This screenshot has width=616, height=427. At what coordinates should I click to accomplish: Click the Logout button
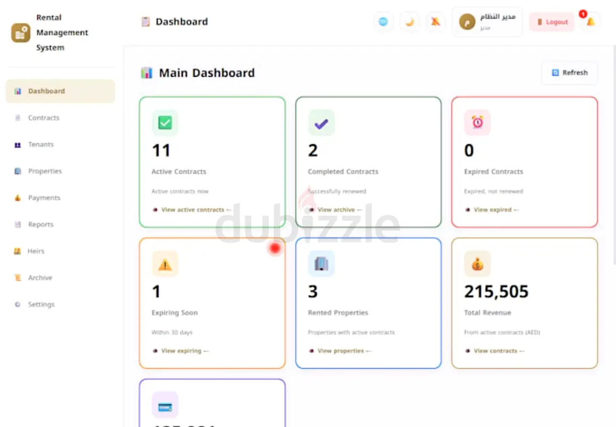coord(552,22)
